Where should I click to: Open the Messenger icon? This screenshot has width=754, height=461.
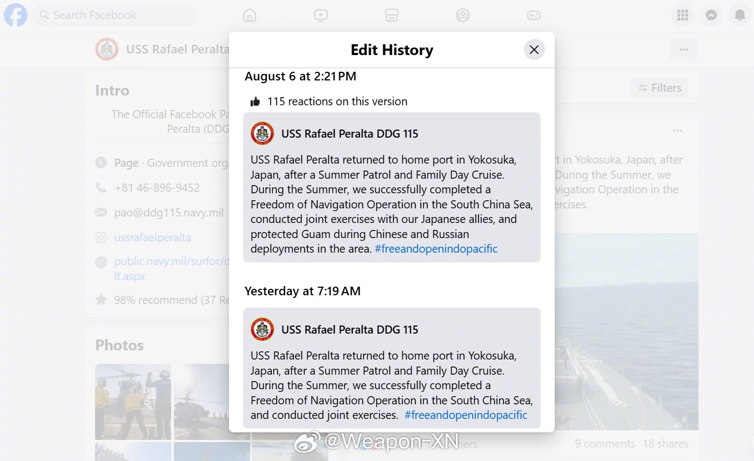click(711, 15)
